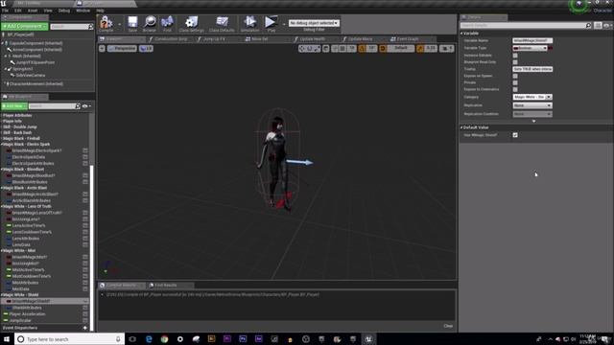Viewport: 614px width, 345px height.
Task: Open Replication dropdown
Action: click(532, 105)
